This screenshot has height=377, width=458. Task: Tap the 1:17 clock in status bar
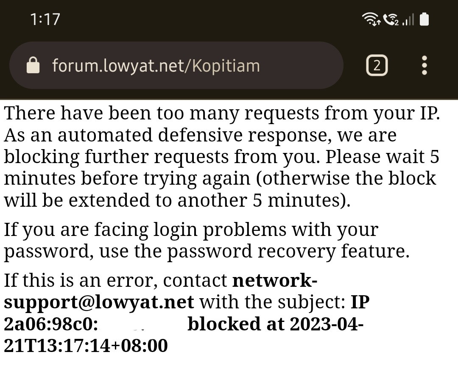45,19
